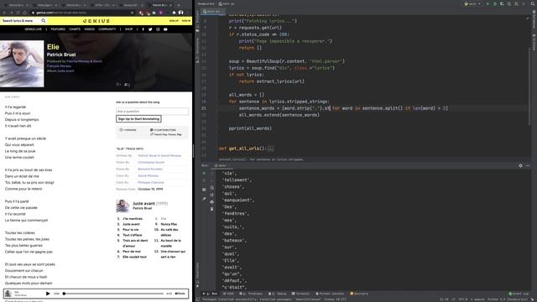The image size is (537, 302).
Task: Toggle soft-wrap icon in Run panel
Action: pos(211,188)
